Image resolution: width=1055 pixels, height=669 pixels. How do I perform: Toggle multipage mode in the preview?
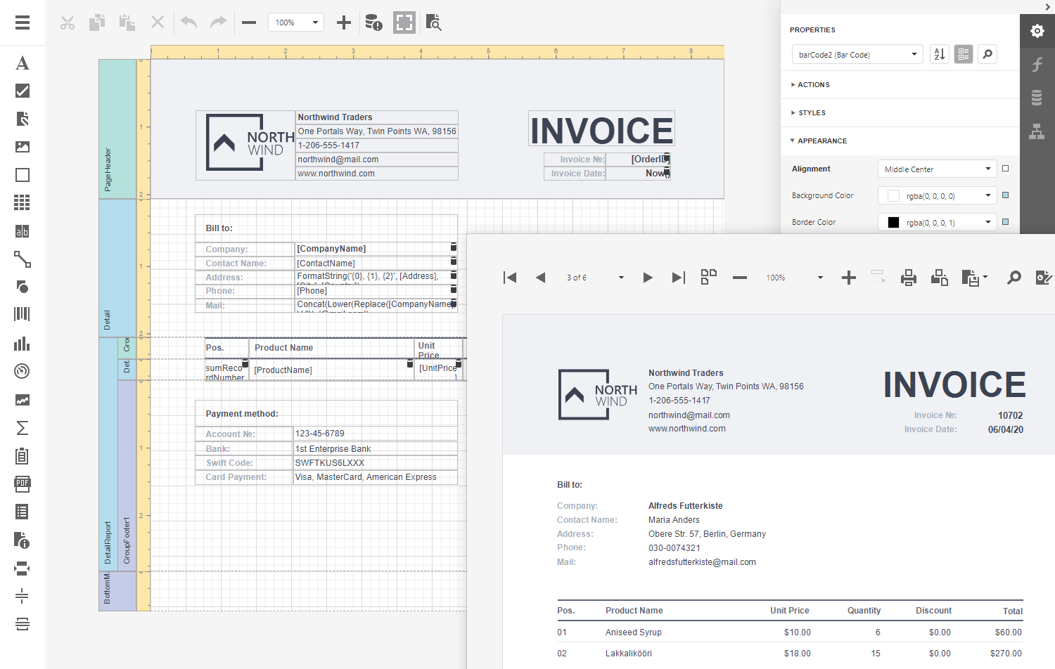709,277
